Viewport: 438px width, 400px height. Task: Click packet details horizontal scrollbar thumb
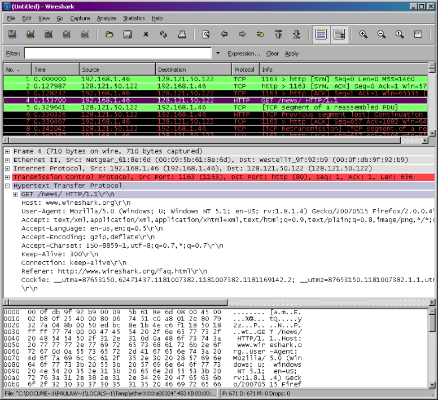[x=118, y=302]
